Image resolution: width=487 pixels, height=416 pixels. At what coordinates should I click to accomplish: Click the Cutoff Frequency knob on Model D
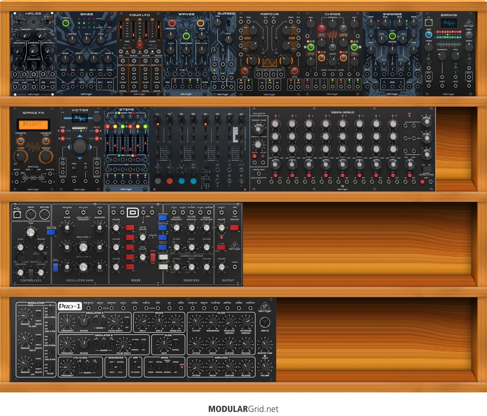coord(177,227)
